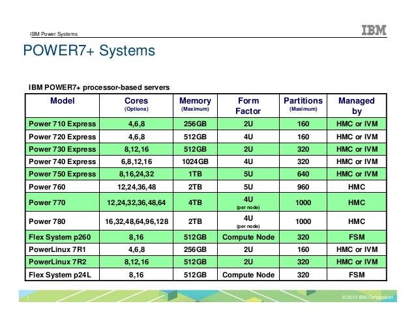416x321 pixels.
Task: Select the "IBM Power Systems" header text
Action: [x=54, y=34]
